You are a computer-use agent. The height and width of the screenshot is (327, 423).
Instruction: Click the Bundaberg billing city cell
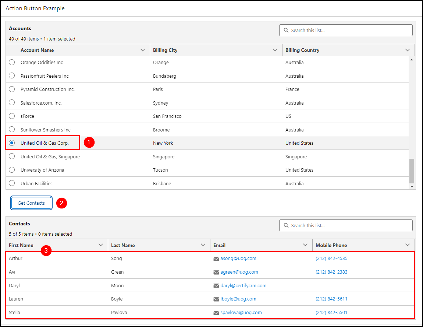164,76
